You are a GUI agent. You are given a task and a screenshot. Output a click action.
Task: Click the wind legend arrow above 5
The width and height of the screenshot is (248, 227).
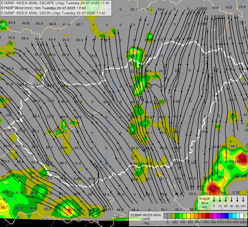[214, 200]
